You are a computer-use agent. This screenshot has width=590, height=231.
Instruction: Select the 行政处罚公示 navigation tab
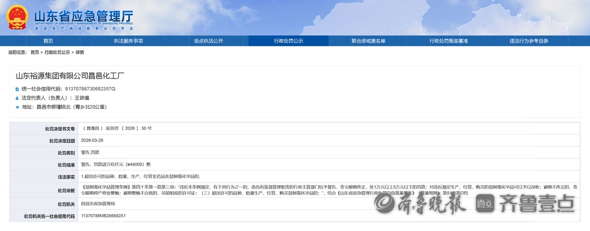(x=288, y=41)
